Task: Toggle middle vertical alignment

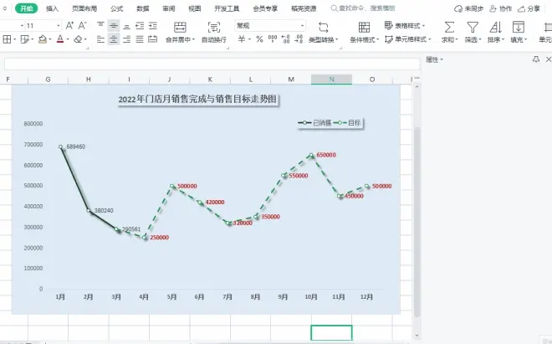Action: [114, 25]
